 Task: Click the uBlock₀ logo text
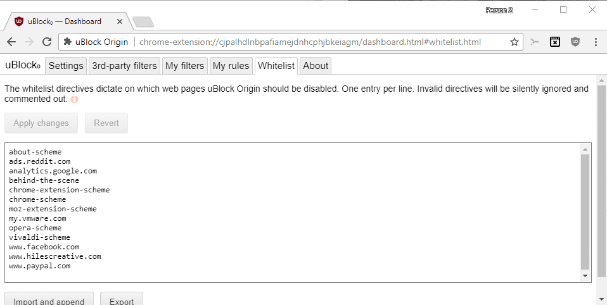click(x=22, y=65)
